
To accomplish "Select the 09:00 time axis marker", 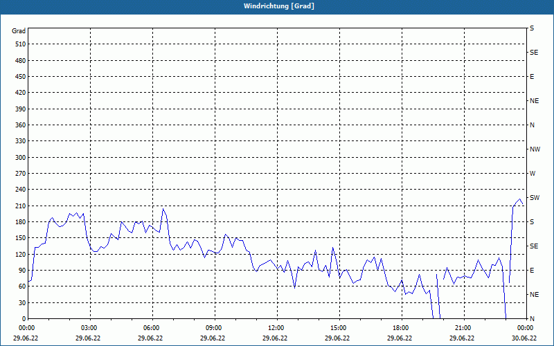I will (214, 328).
